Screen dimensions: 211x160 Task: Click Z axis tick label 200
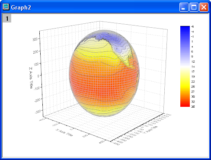[35, 52]
